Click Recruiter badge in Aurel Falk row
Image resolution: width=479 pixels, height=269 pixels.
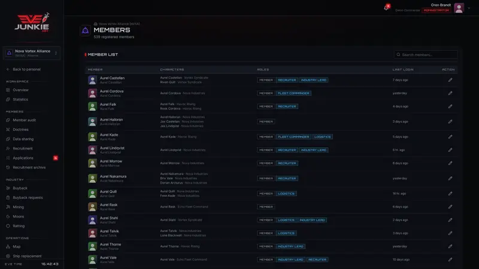tap(287, 106)
